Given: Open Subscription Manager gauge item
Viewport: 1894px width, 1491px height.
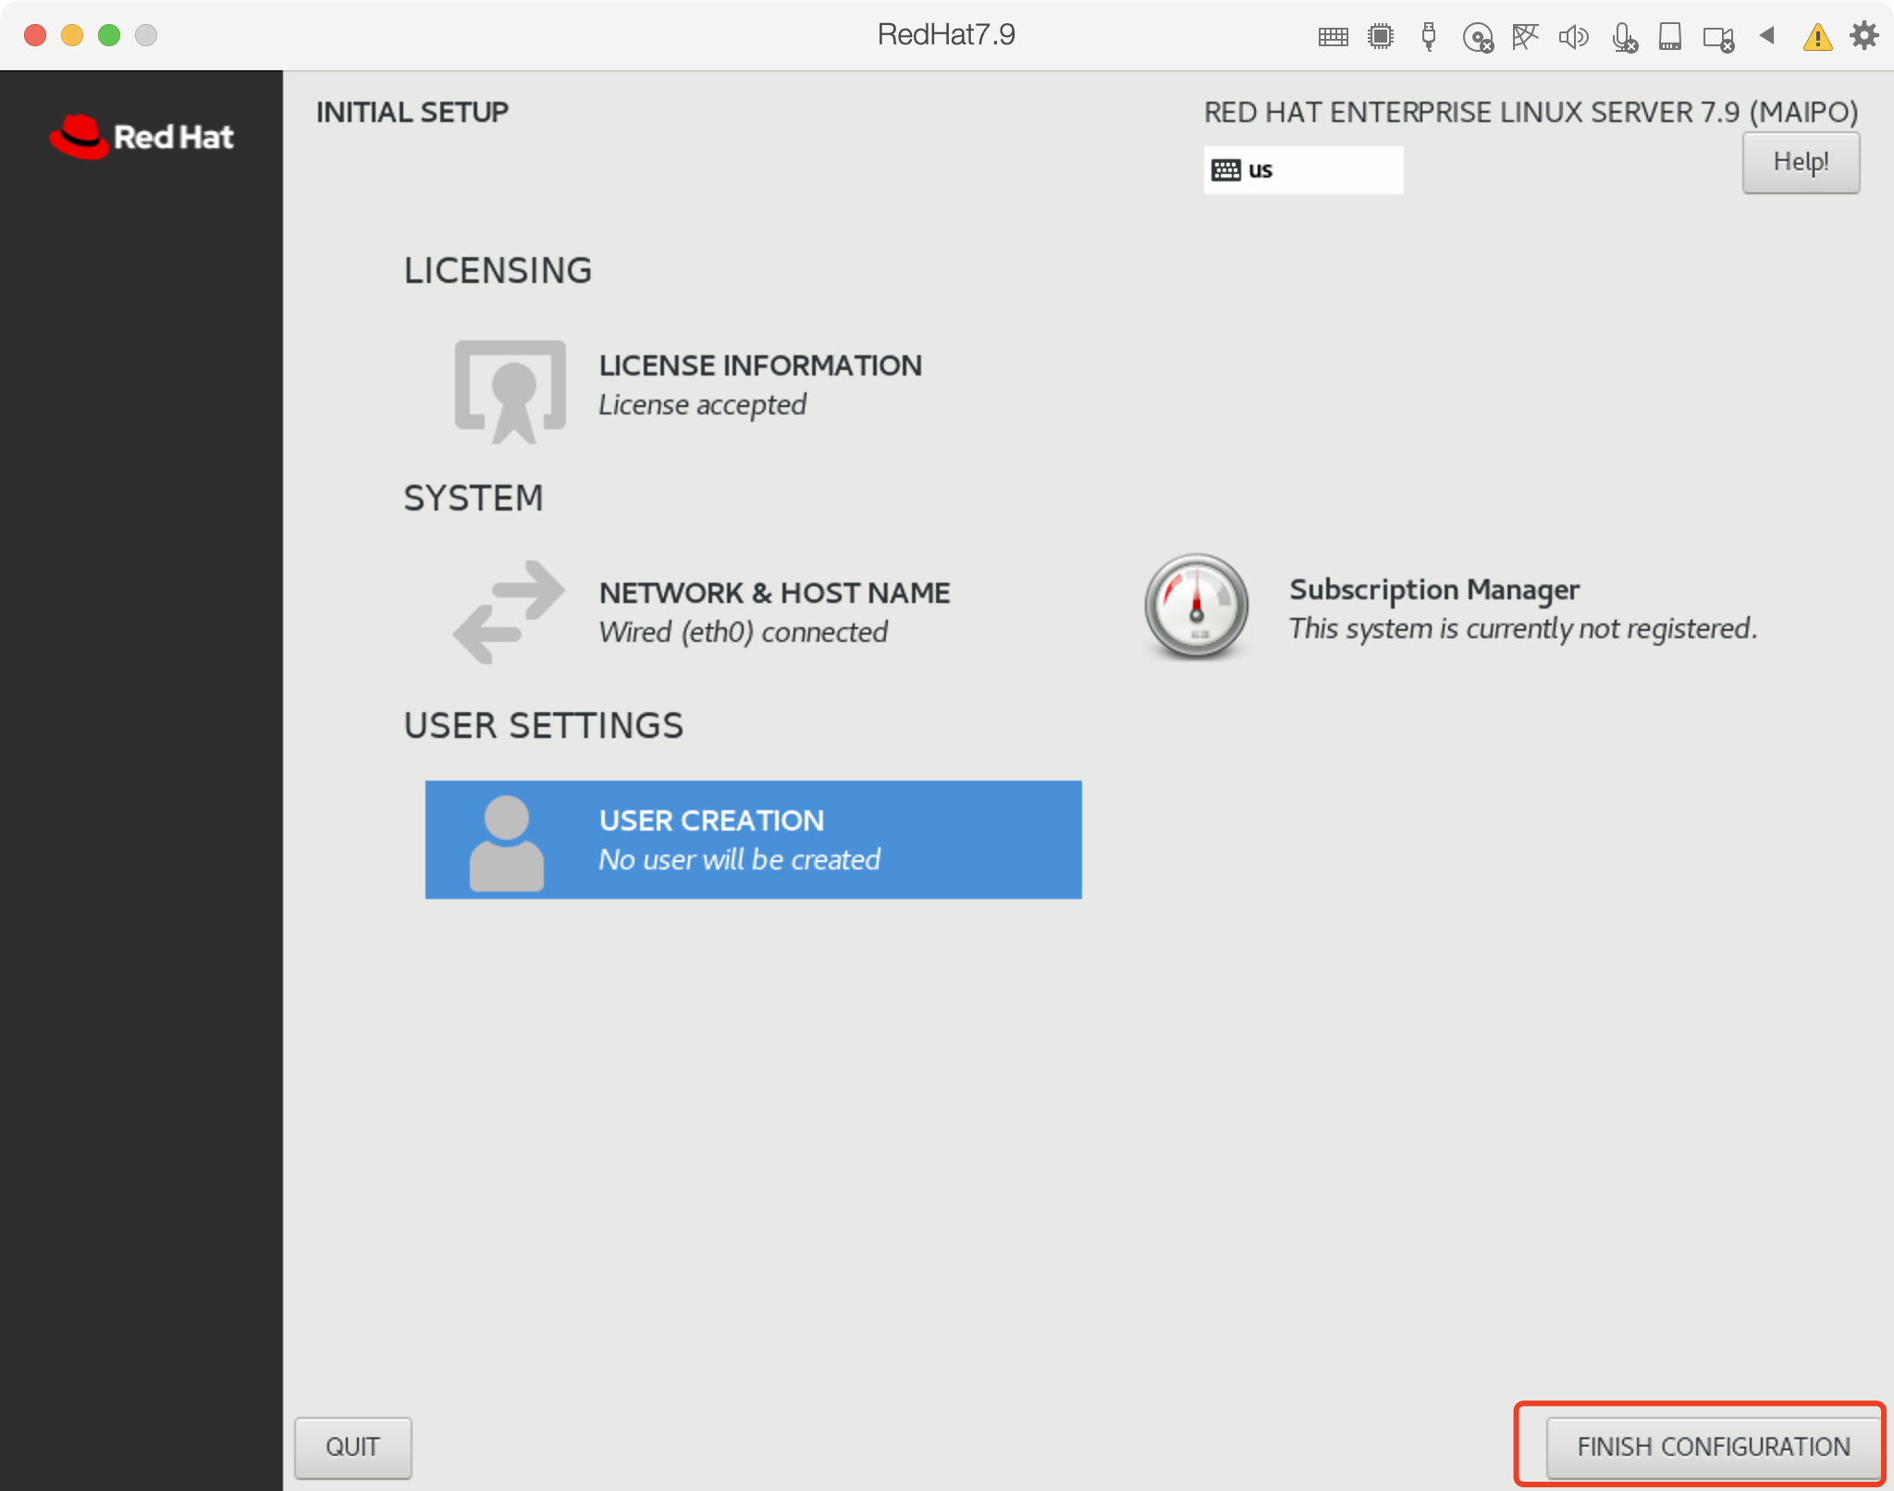Looking at the screenshot, I should tap(1450, 609).
